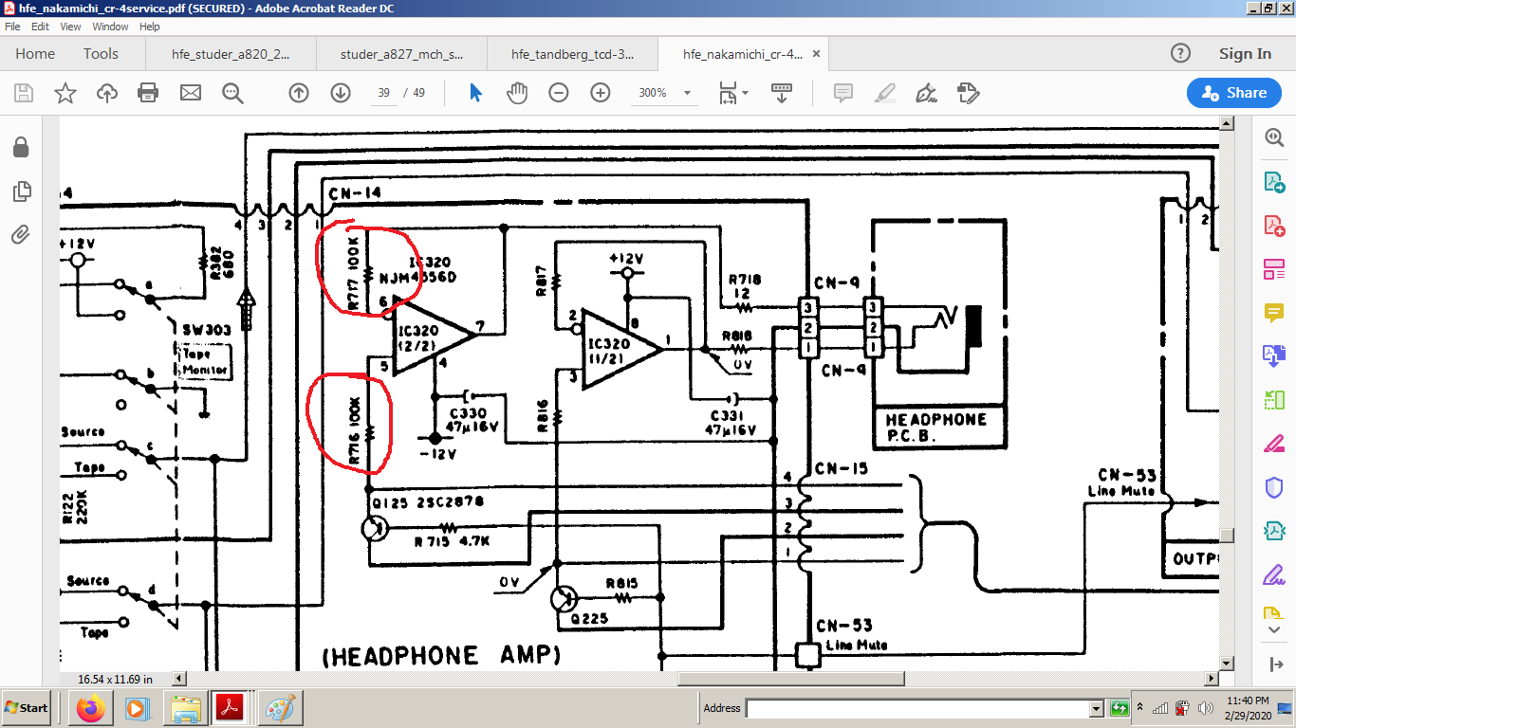
Task: Open the Window menu
Action: point(110,27)
